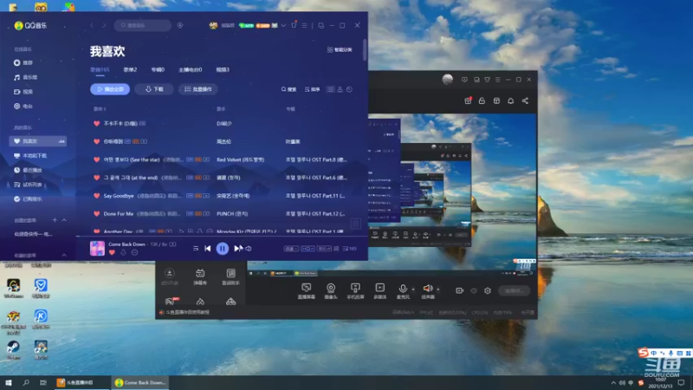
Task: Expand the account dropdown chevron in QQ Music
Action: 283,26
